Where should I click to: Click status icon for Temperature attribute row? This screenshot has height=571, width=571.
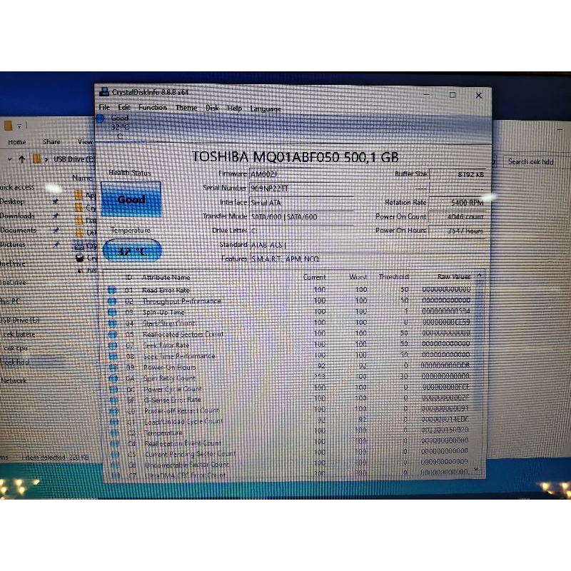[x=114, y=433]
